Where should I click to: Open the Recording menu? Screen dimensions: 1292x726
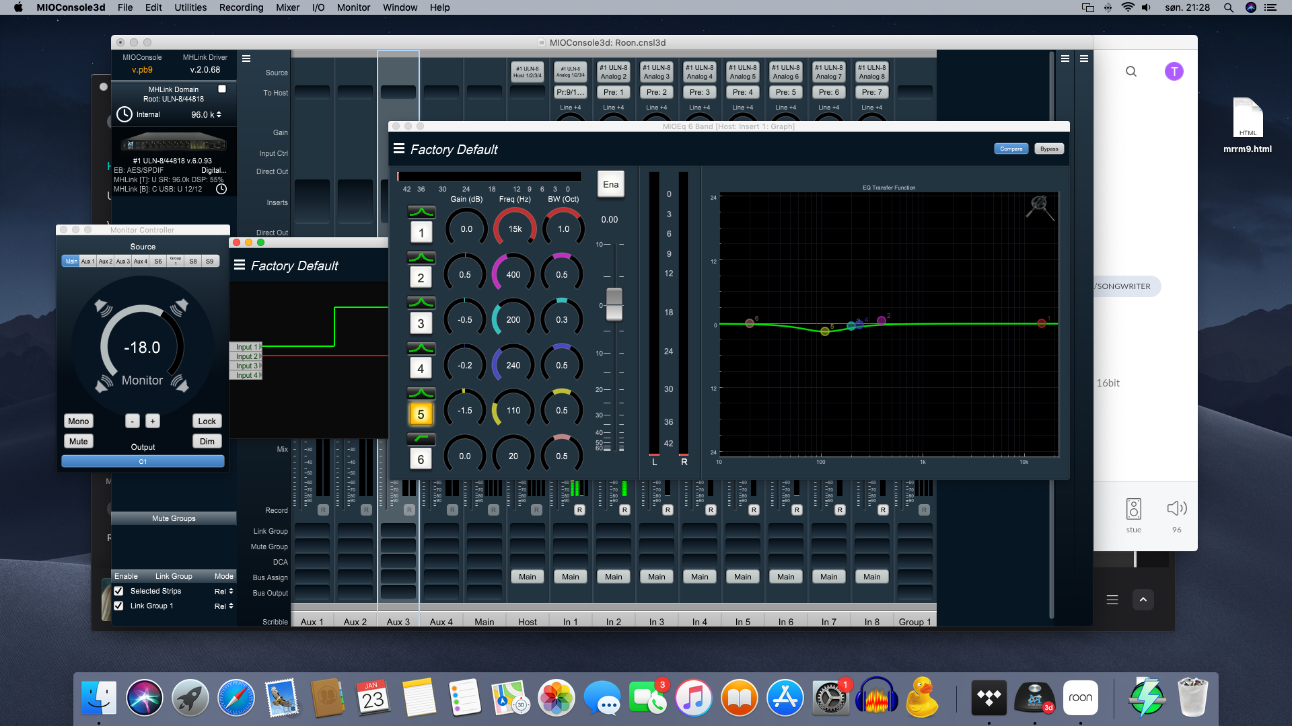point(241,7)
